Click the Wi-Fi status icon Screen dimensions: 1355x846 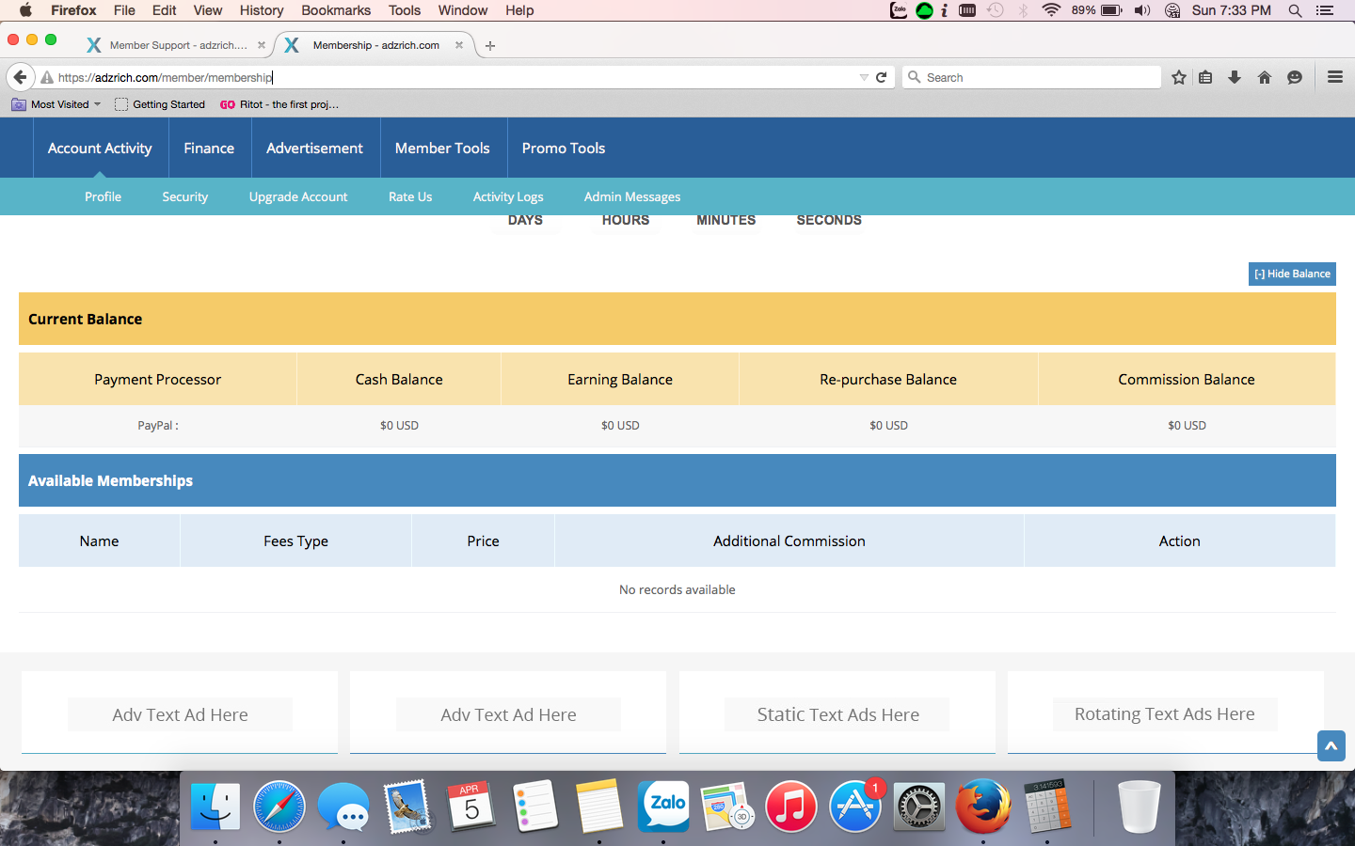(x=1051, y=10)
